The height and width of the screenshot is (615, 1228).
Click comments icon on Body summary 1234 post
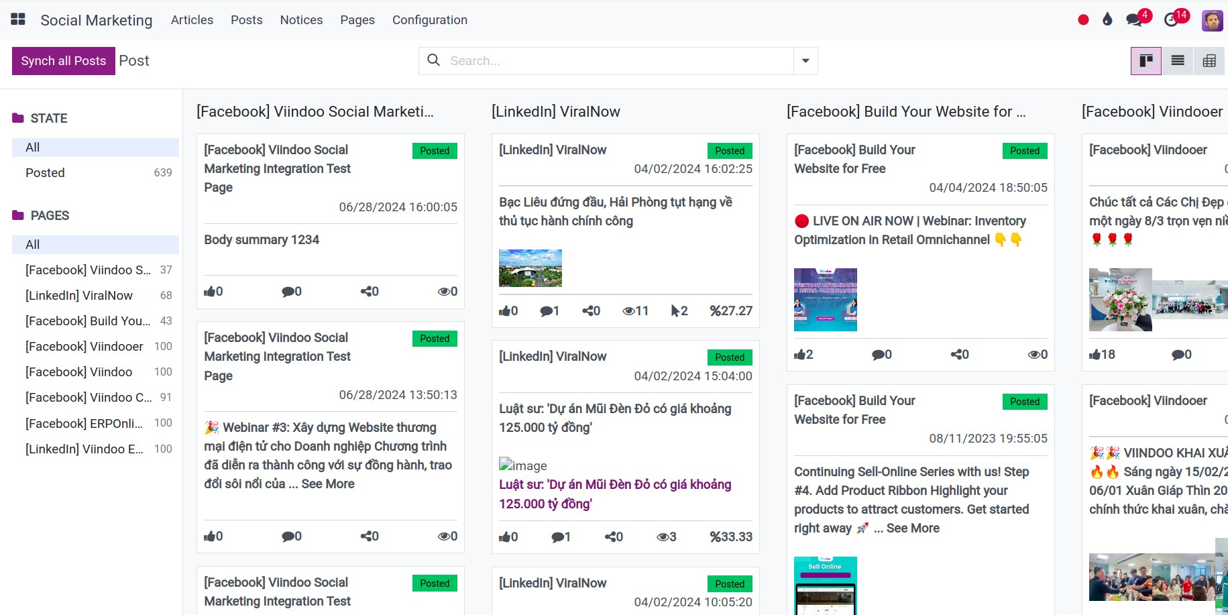(288, 291)
